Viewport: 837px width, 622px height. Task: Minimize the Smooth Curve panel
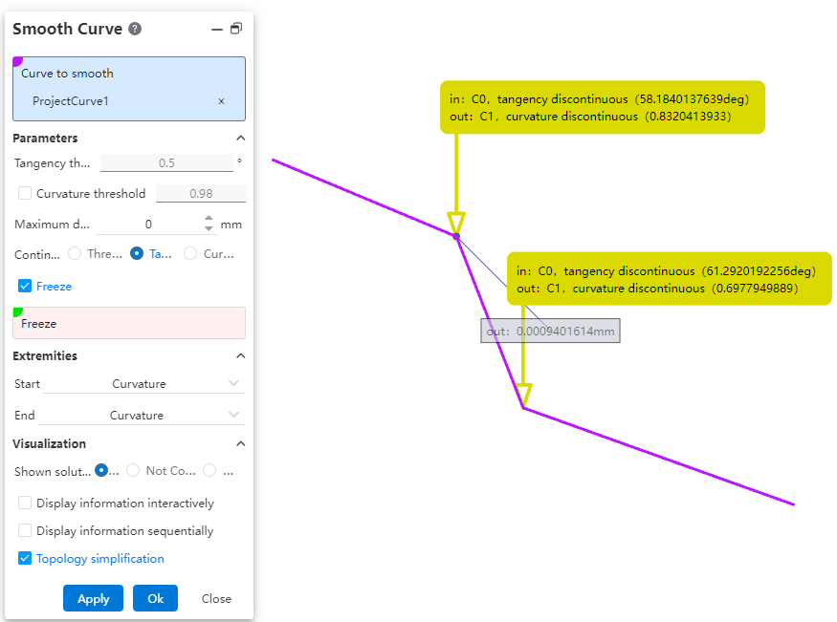[216, 30]
